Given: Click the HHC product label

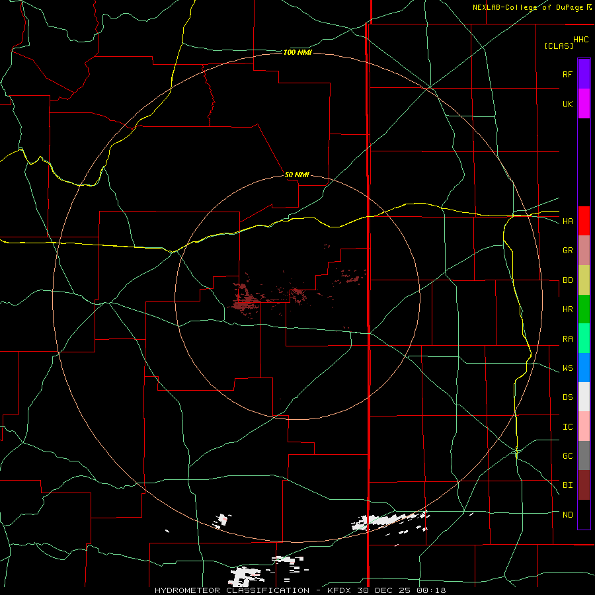Looking at the screenshot, I should [581, 40].
